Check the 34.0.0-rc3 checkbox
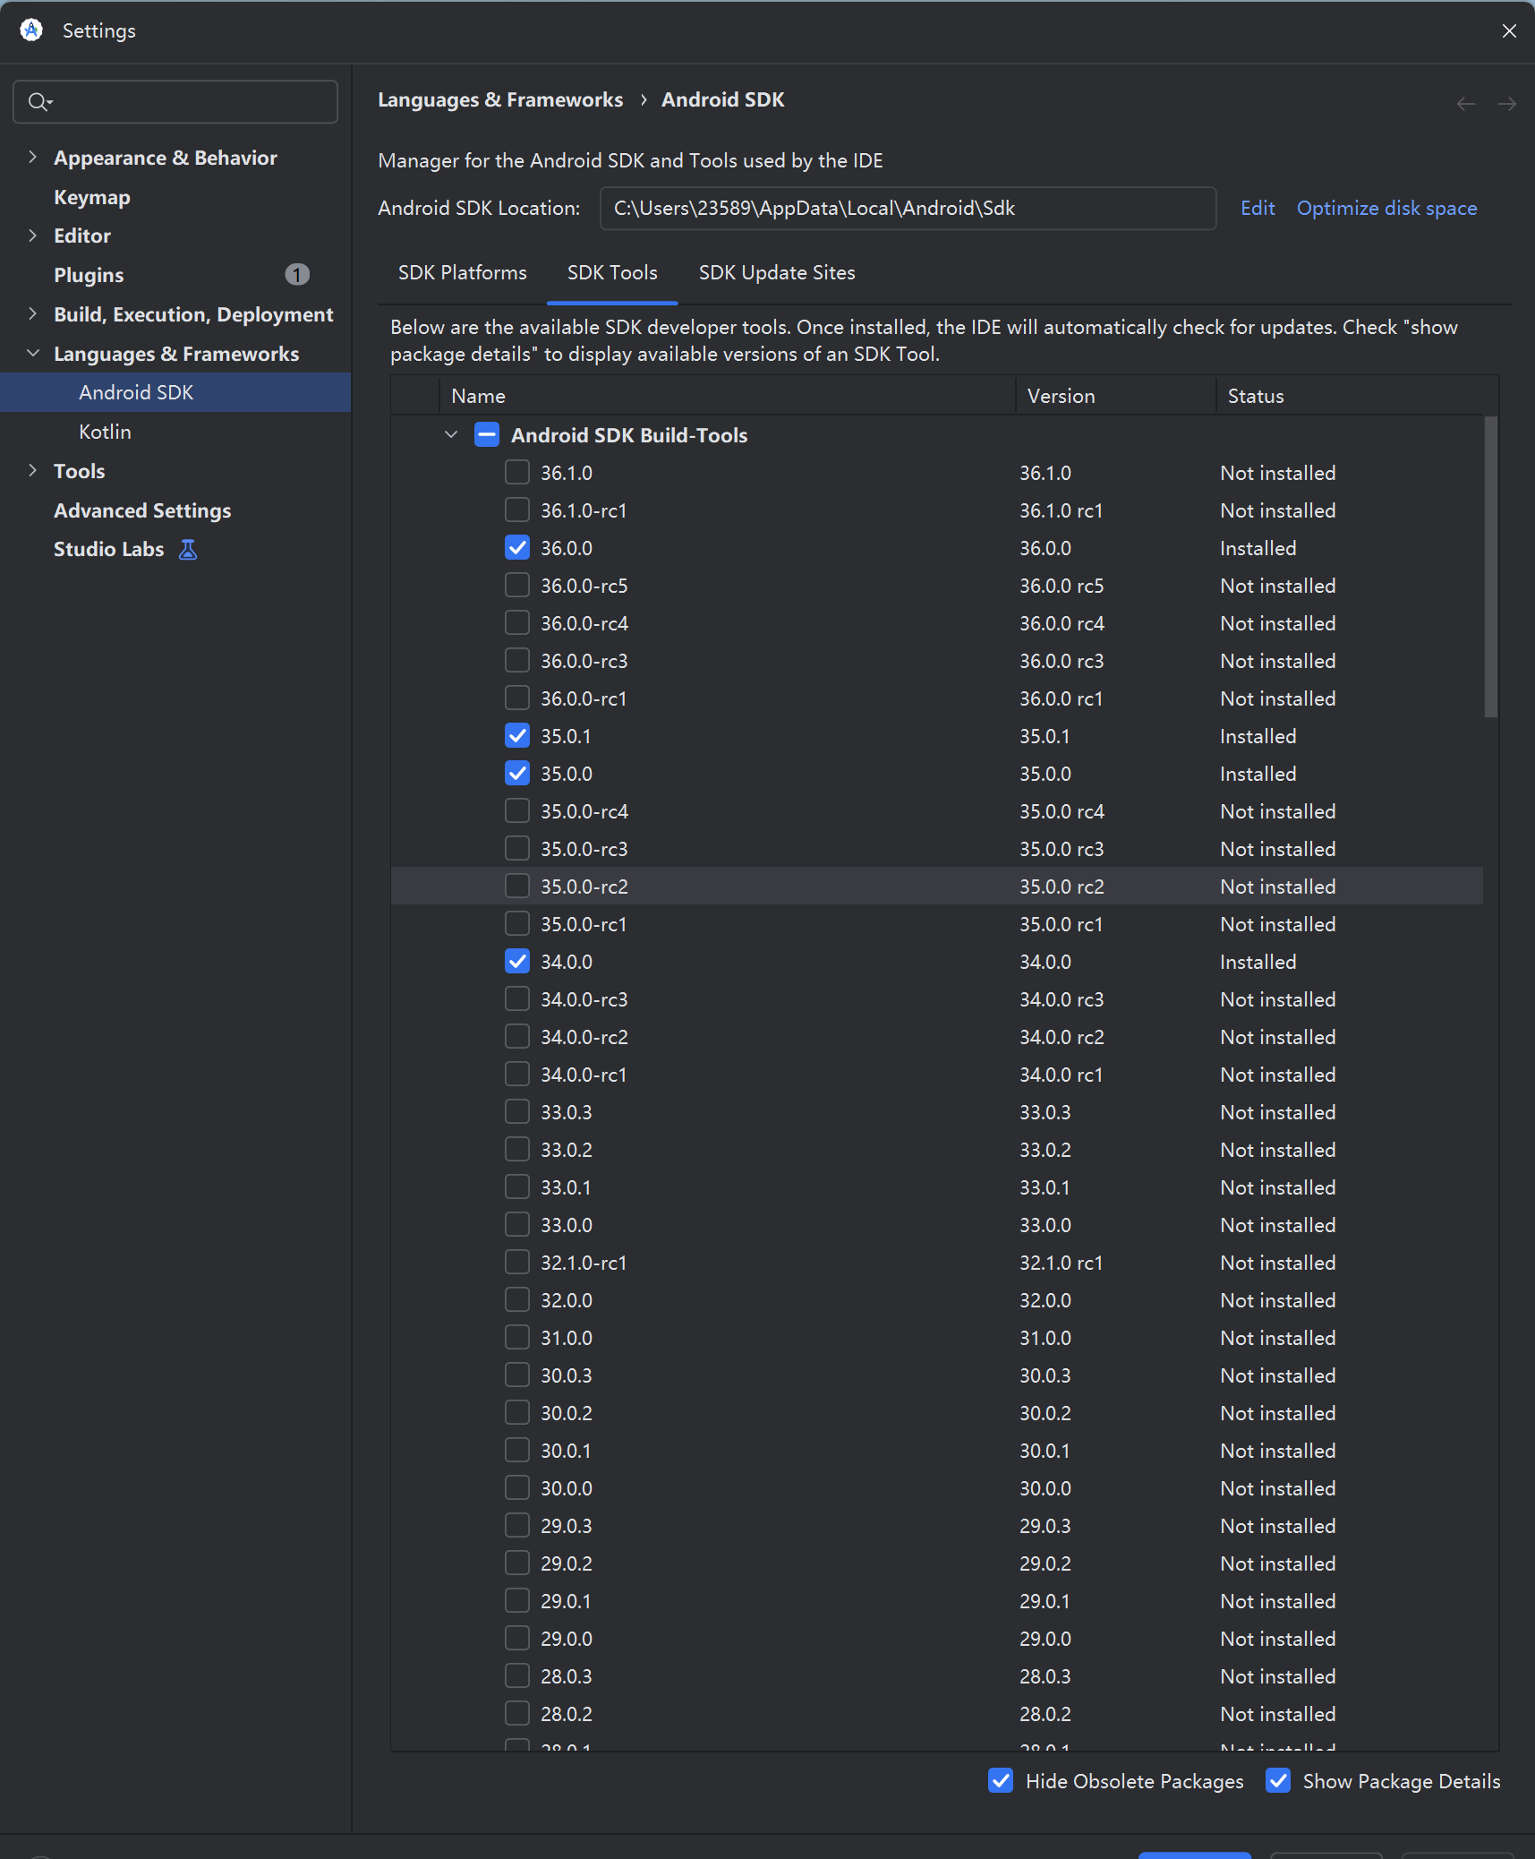This screenshot has height=1859, width=1535. point(517,998)
